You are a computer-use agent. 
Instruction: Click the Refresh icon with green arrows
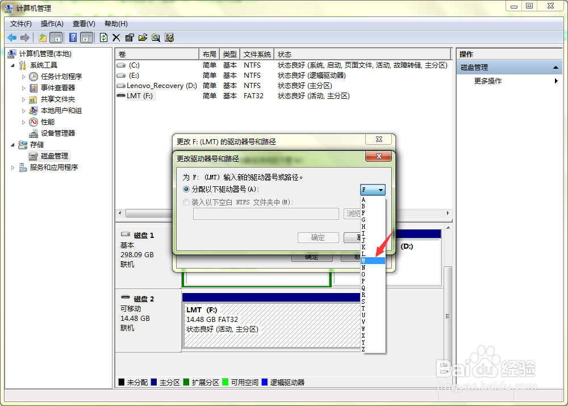pos(103,37)
